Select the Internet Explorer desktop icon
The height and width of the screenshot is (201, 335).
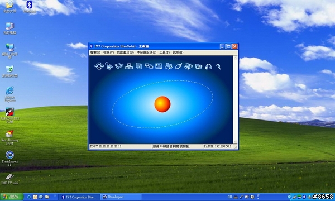point(10,94)
